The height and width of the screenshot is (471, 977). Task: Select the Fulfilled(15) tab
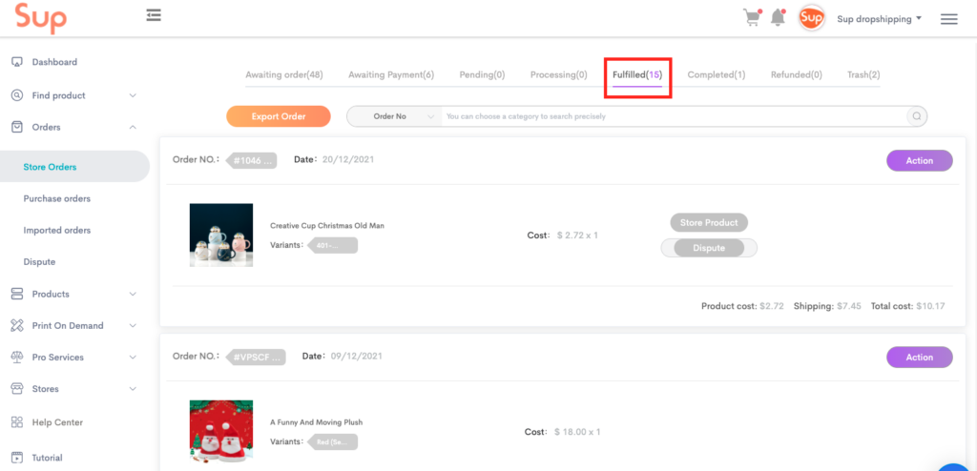637,74
